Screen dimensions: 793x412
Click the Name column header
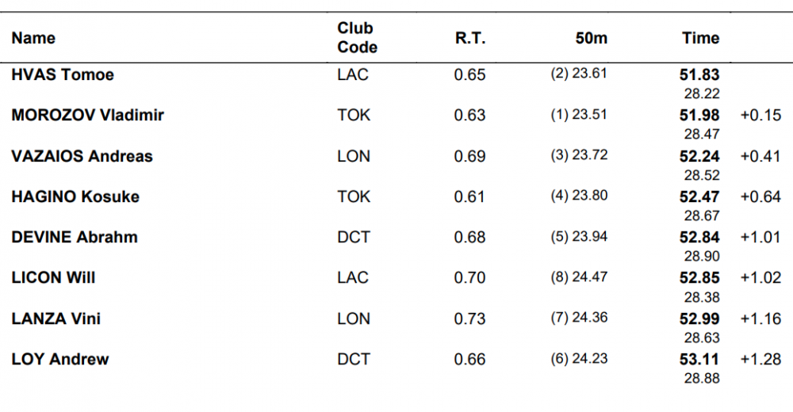tap(33, 38)
